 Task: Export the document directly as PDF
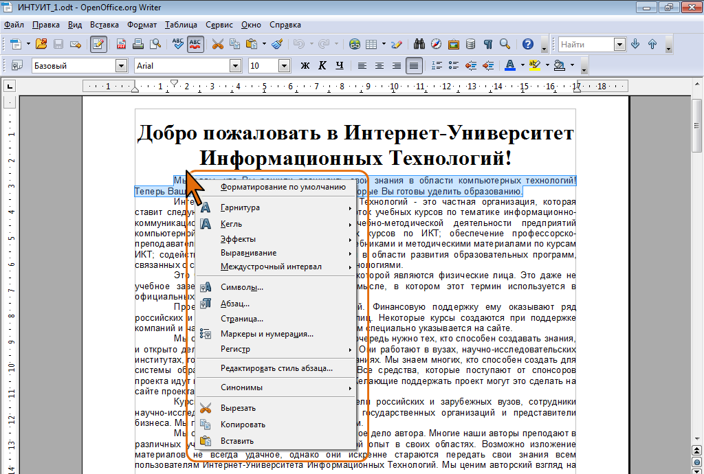point(121,44)
